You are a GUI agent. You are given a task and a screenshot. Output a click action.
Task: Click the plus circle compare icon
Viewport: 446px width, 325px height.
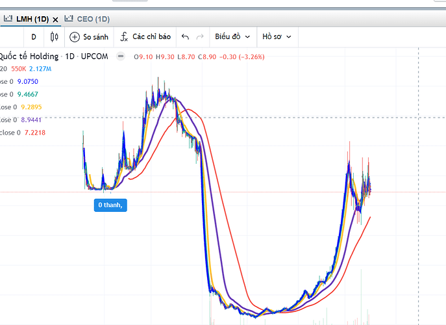point(75,37)
